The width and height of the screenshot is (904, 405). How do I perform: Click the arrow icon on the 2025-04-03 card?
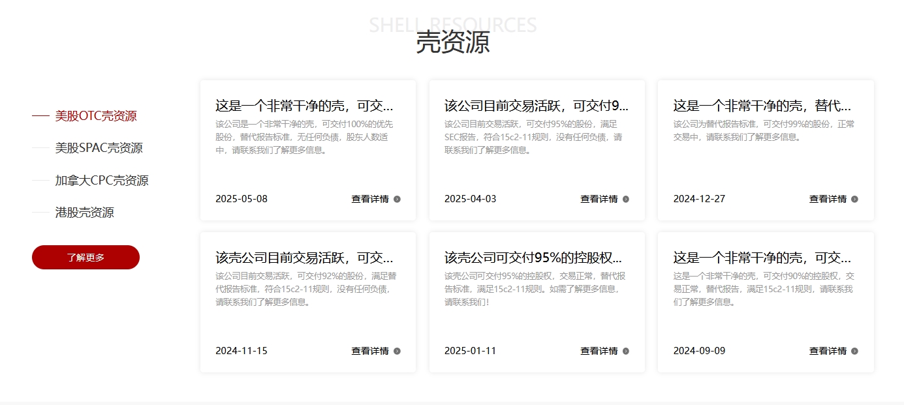pos(626,200)
